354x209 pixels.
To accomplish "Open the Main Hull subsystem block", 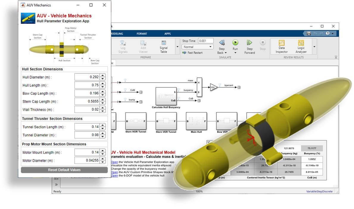I will [196, 121].
